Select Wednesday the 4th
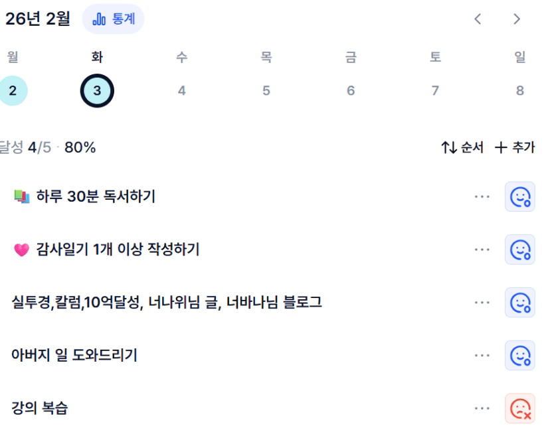Screen dimensions: 544x436 181,91
